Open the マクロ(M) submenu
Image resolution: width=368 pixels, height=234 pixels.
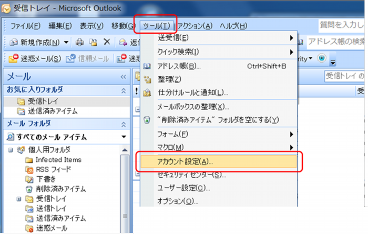click(x=219, y=147)
